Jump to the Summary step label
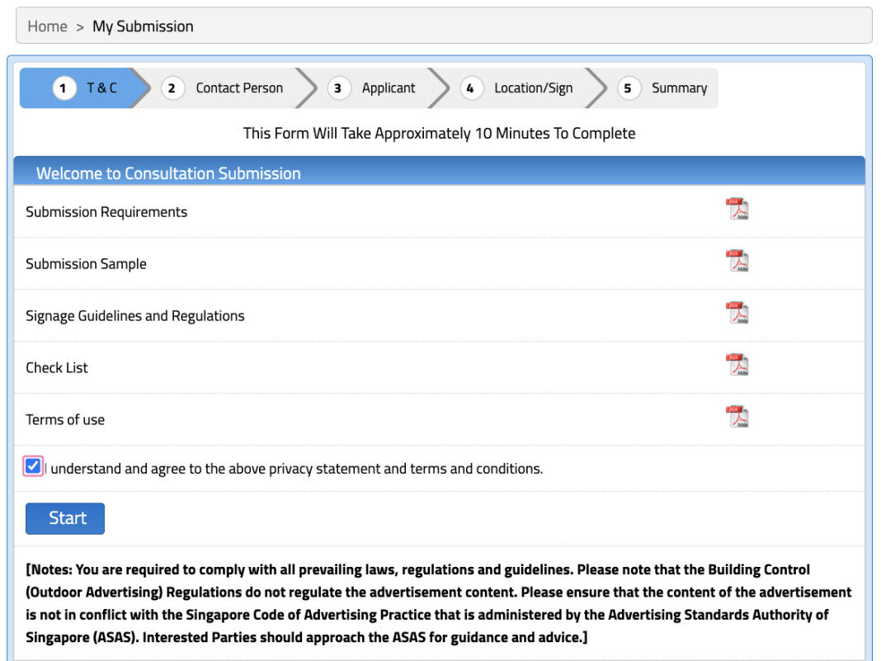The image size is (881, 661). click(679, 88)
